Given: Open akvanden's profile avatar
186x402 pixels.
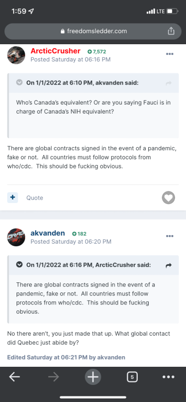Looking at the screenshot, I should [16, 237].
